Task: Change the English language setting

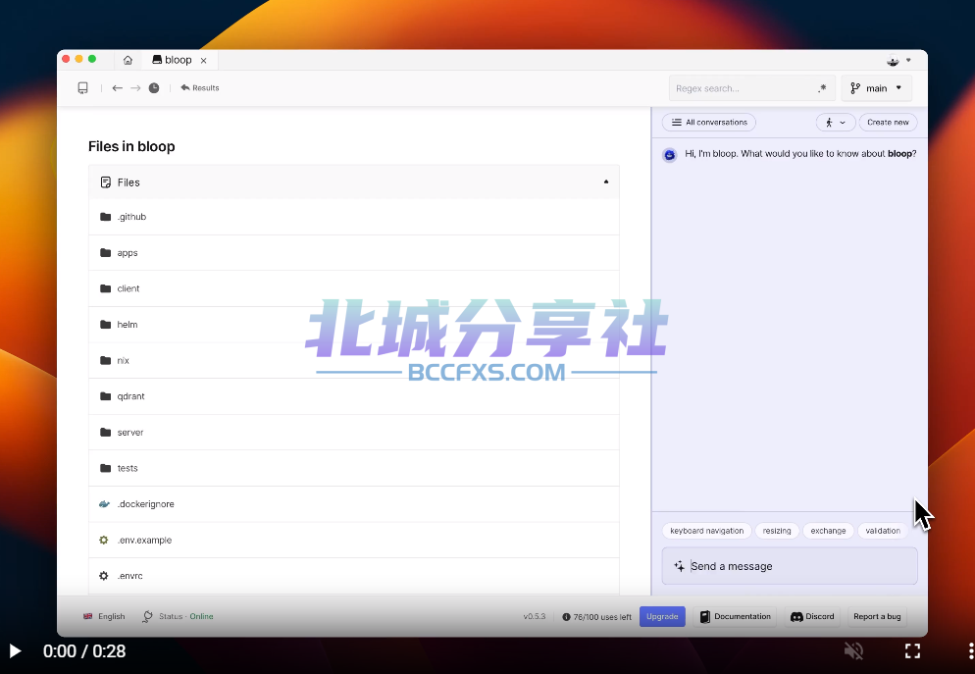Action: (104, 616)
